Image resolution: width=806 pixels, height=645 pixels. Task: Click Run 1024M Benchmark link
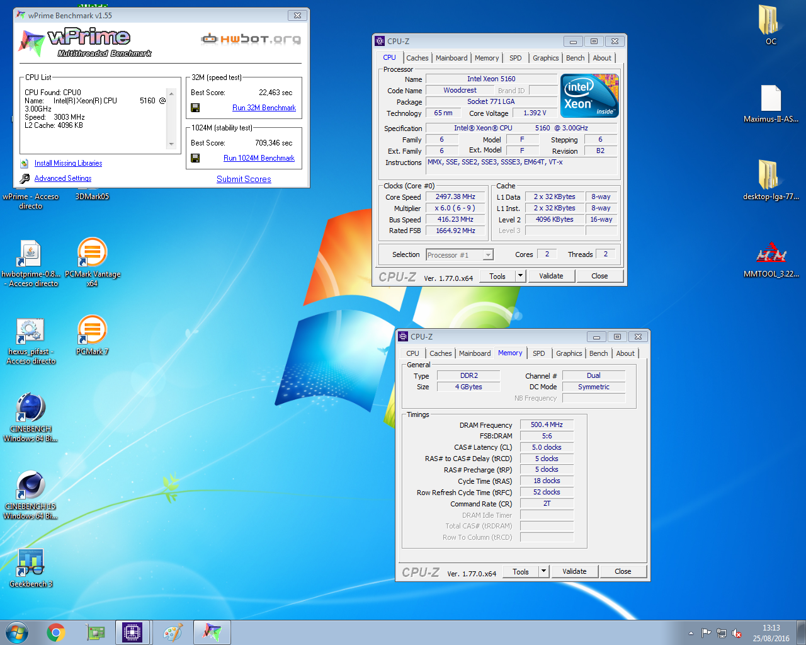pyautogui.click(x=259, y=158)
